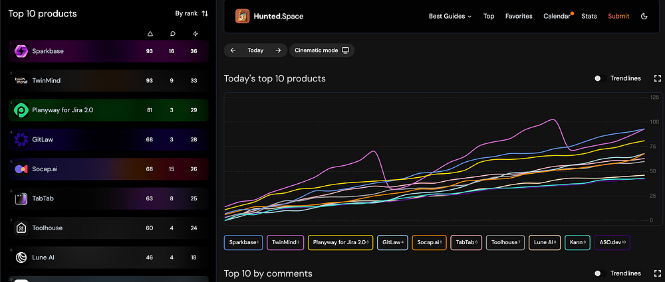The height and width of the screenshot is (282, 665).
Task: Click the Top 10 by comments heading
Action: [268, 273]
